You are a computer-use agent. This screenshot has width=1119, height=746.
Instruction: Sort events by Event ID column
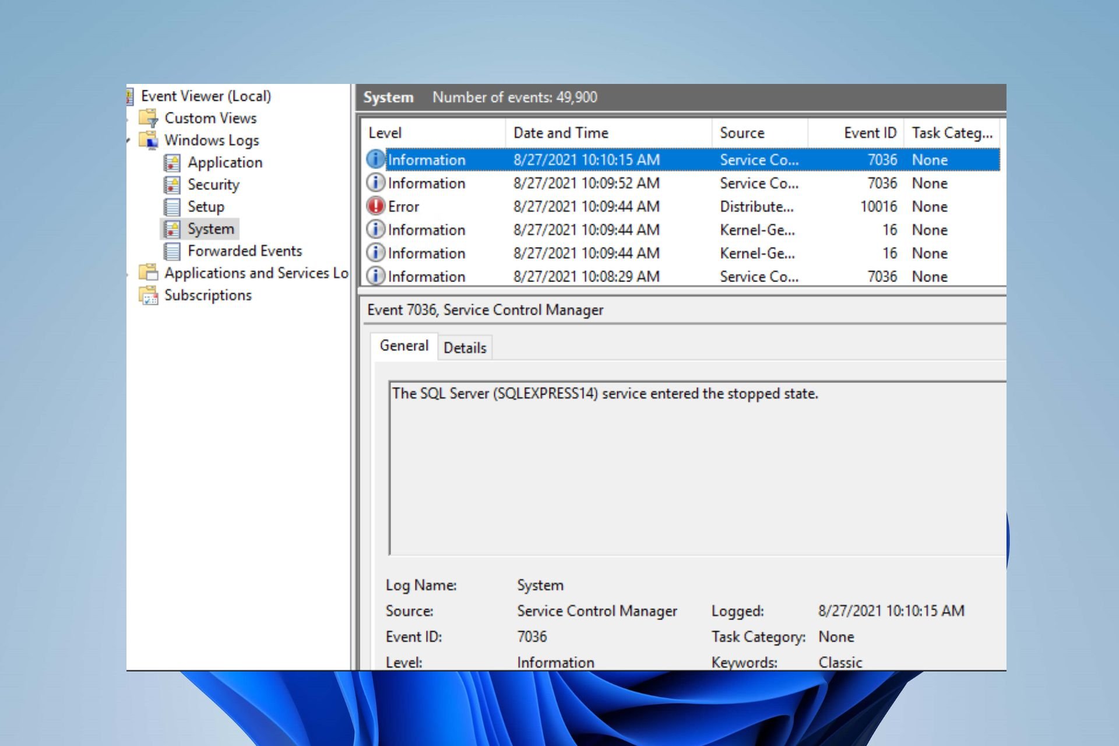[856, 133]
